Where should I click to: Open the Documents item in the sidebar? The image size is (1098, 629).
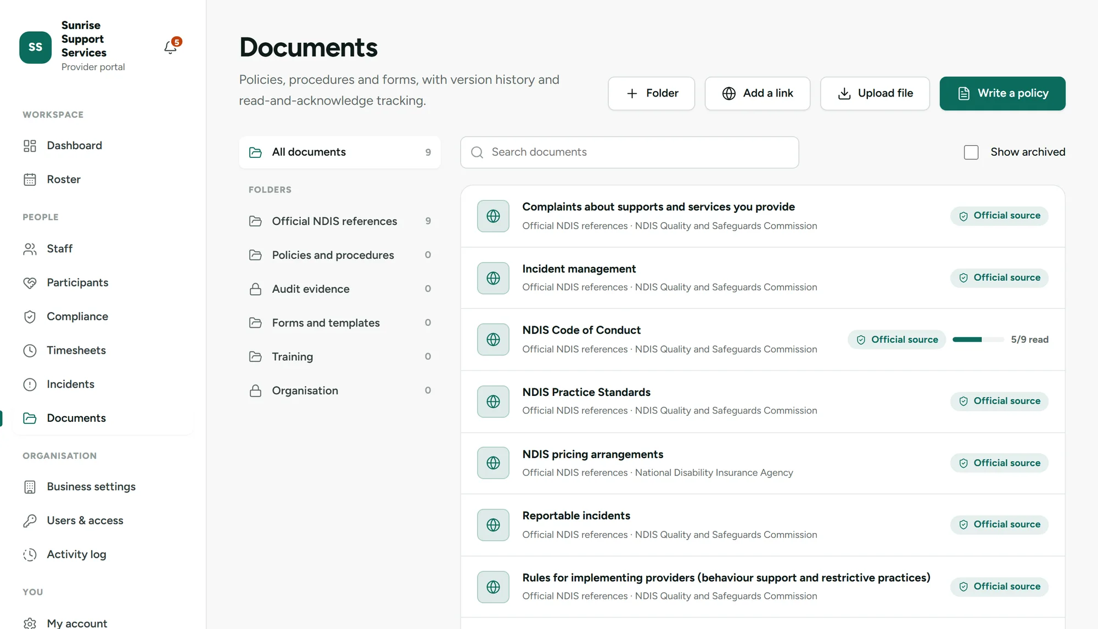coord(103,418)
